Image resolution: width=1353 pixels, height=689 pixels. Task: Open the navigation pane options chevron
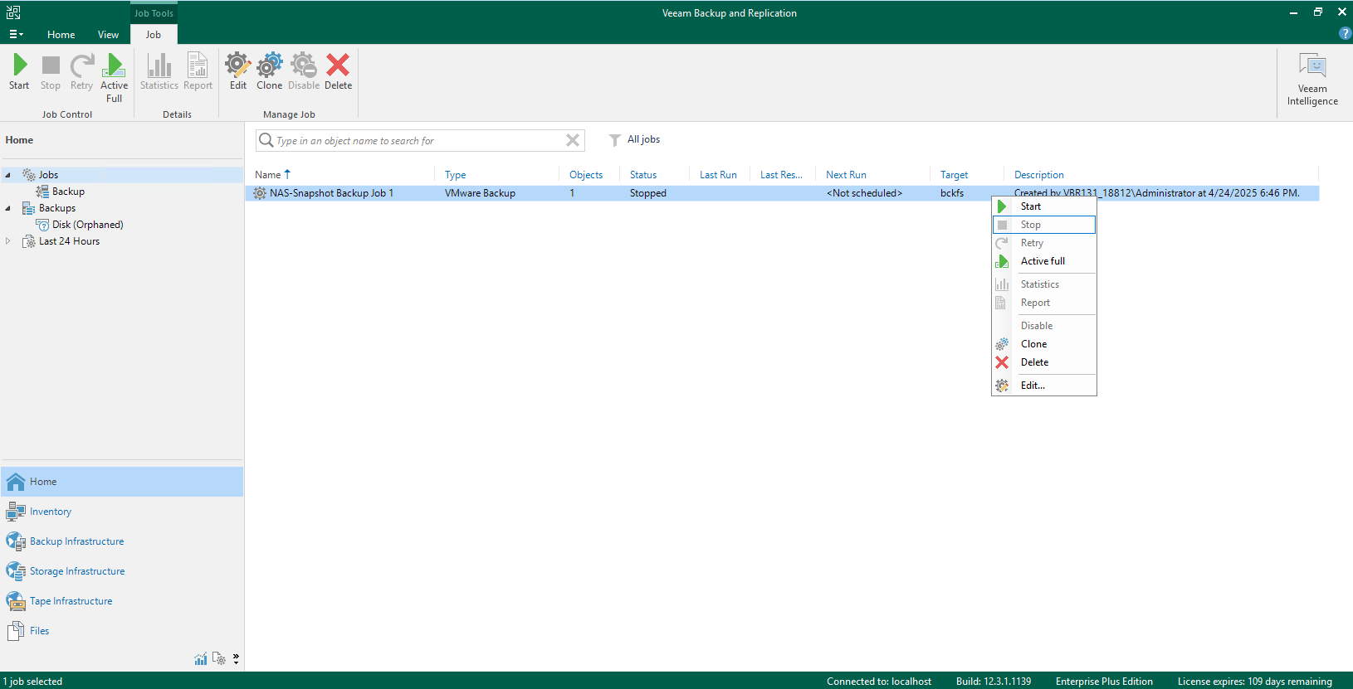pos(236,658)
